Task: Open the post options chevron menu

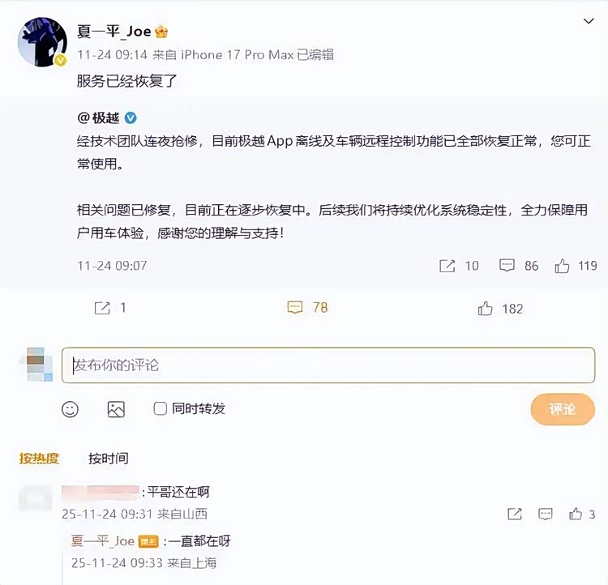Action: click(589, 21)
